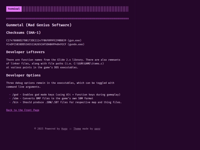This screenshot has width=200, height=150.
Task: Select the Developer Options heading
Action: click(x=23, y=75)
